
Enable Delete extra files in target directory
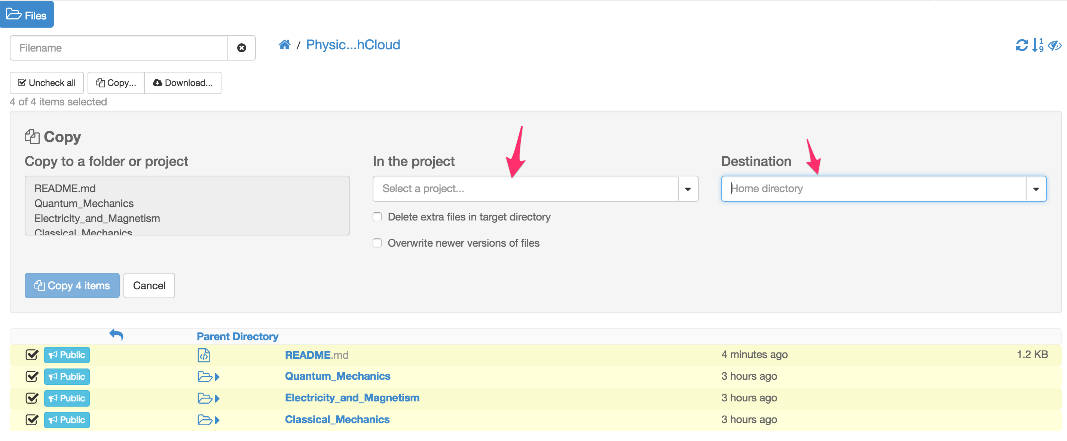tap(377, 217)
